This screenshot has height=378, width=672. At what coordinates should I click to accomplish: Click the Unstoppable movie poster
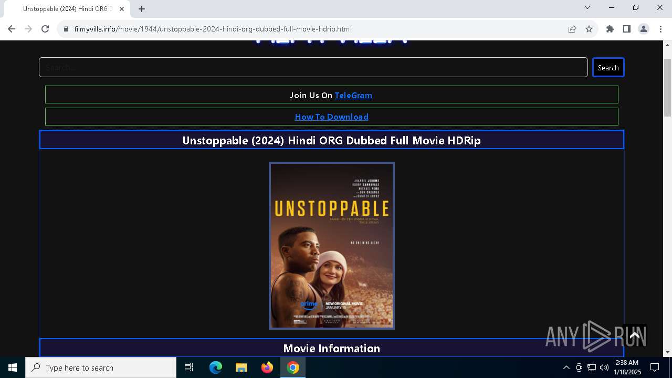point(332,246)
